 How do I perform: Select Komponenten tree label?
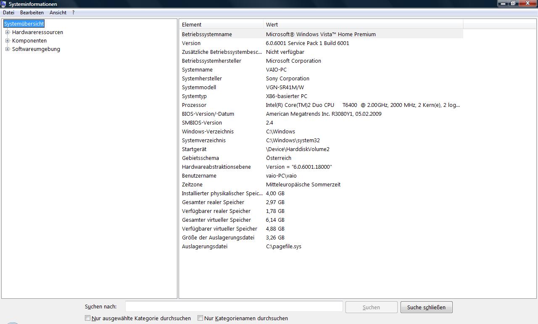pyautogui.click(x=29, y=41)
